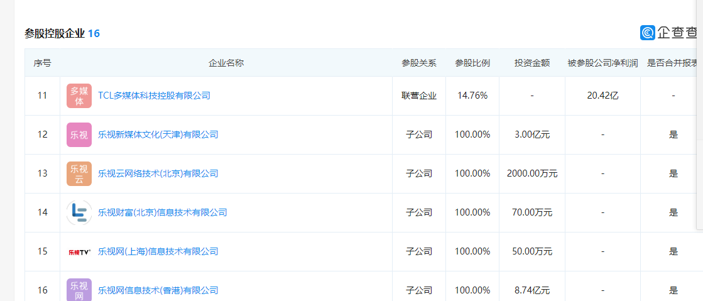The height and width of the screenshot is (301, 703).
Task: Select the 联营企业 cell in row 11
Action: tap(419, 96)
